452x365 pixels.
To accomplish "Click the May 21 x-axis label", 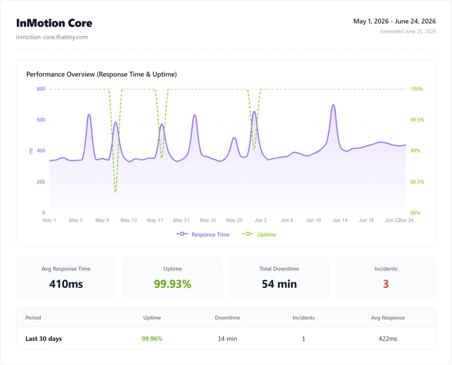I will tap(181, 220).
